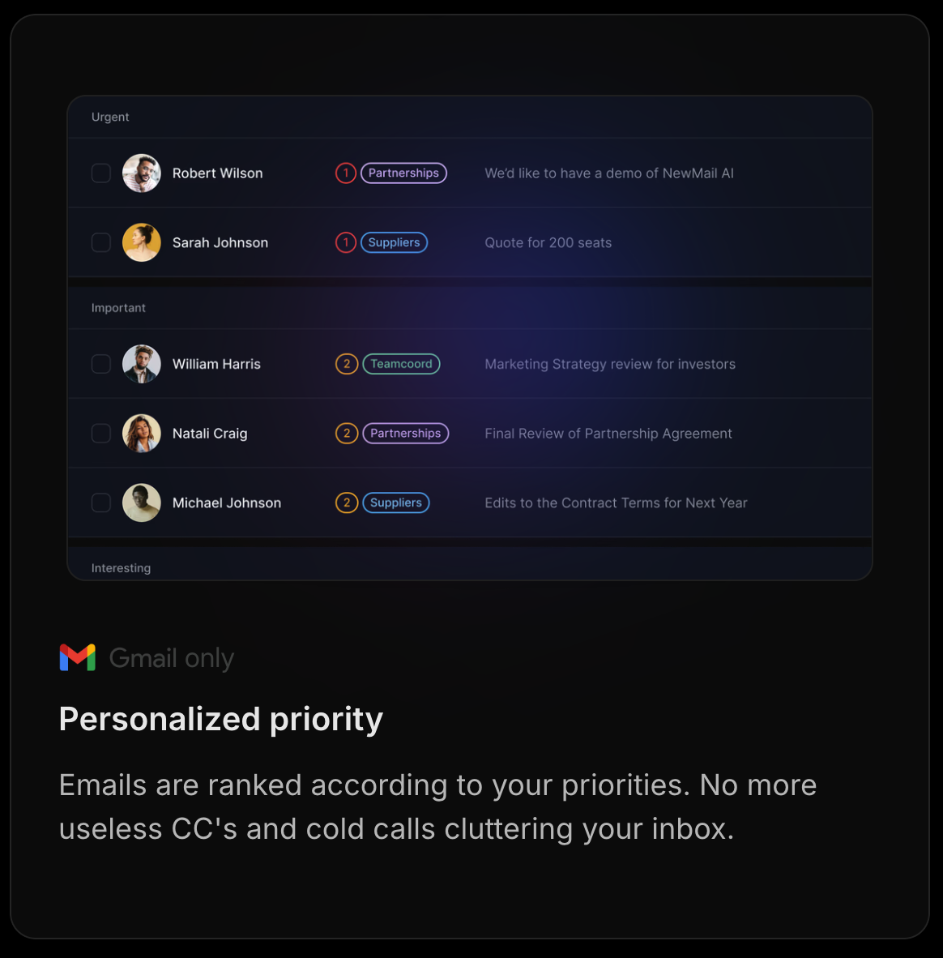Viewport: 943px width, 958px height.
Task: Tick the checkbox for William Harris
Action: (101, 364)
